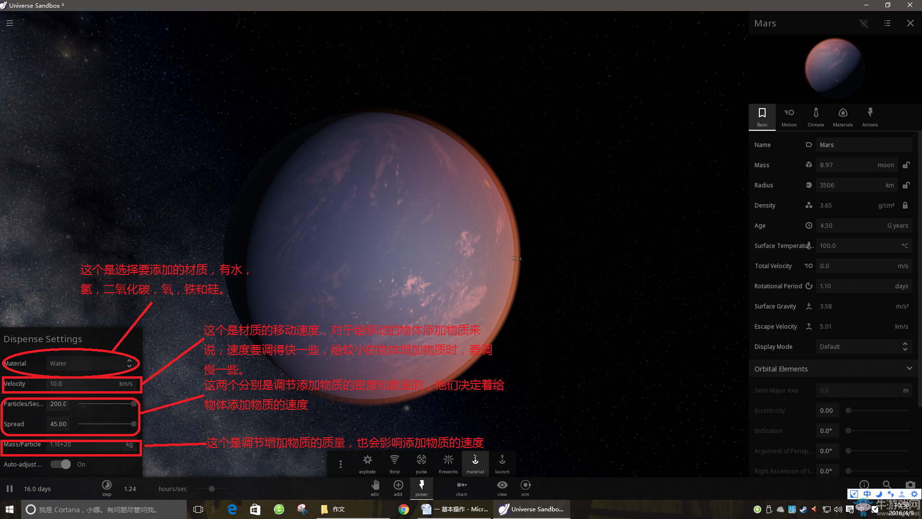Click the Rotational Period icon

pos(808,286)
